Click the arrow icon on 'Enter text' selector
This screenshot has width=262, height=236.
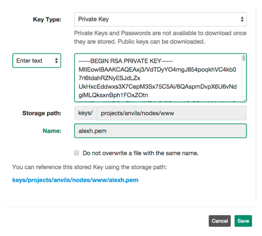[56, 60]
